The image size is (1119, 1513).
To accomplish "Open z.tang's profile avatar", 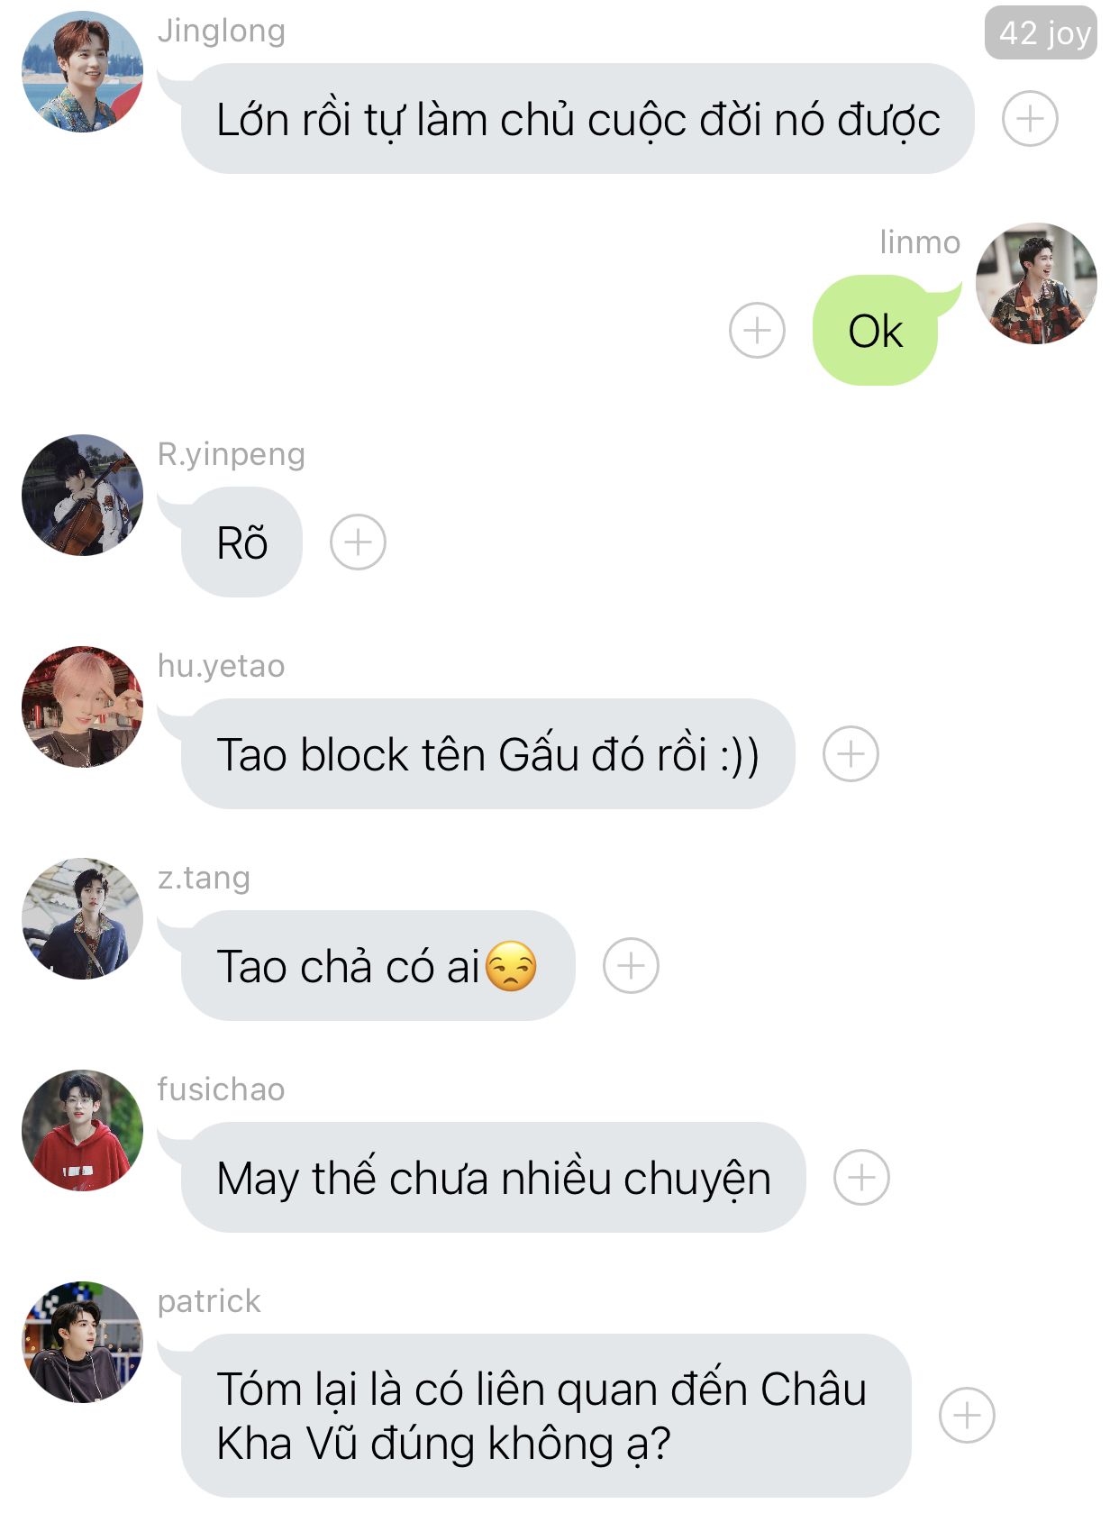I will pyautogui.click(x=82, y=919).
